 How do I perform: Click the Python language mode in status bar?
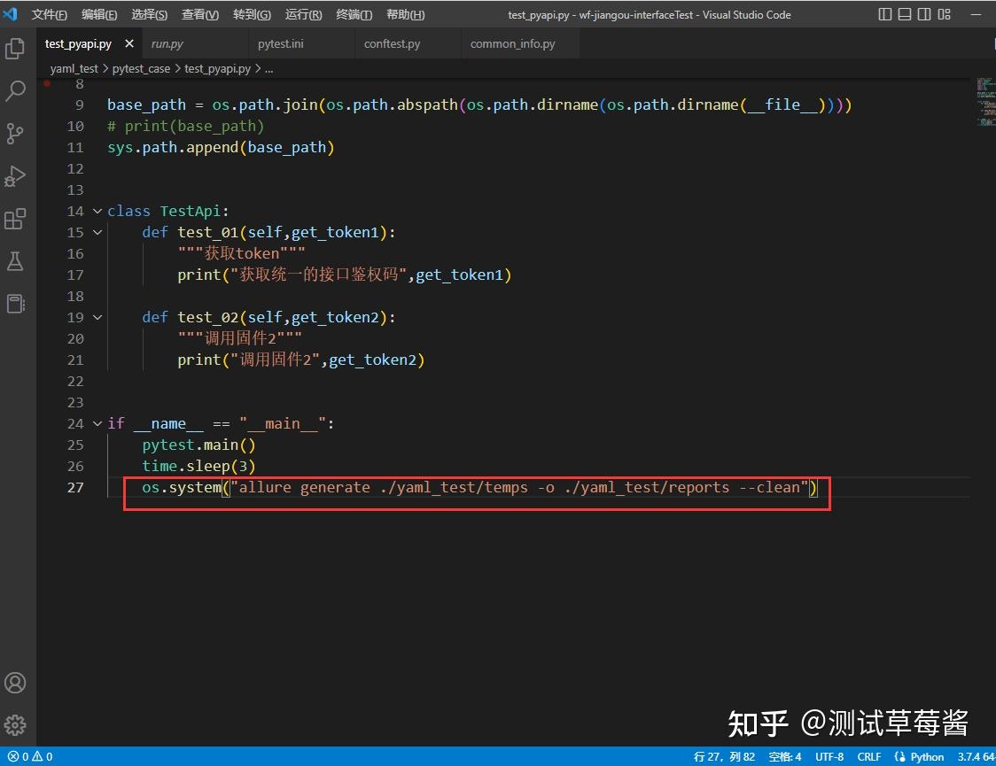click(919, 756)
